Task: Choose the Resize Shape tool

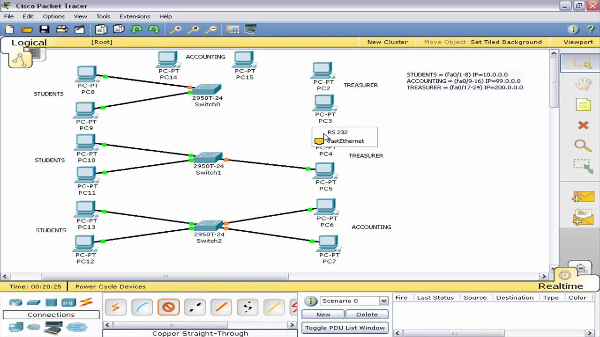Action: 583,166
